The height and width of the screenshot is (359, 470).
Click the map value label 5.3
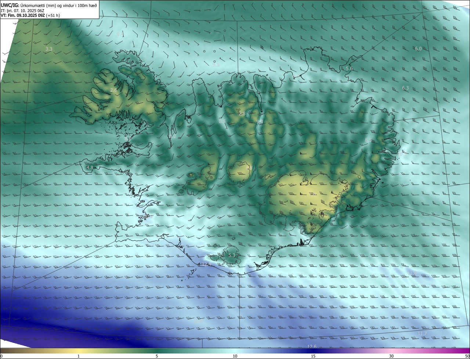(x=232, y=255)
